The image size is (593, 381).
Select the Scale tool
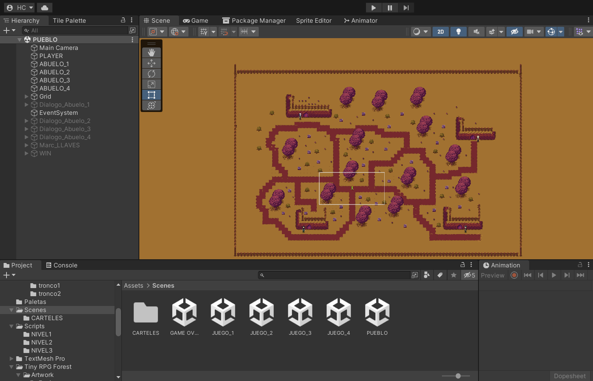click(x=151, y=84)
